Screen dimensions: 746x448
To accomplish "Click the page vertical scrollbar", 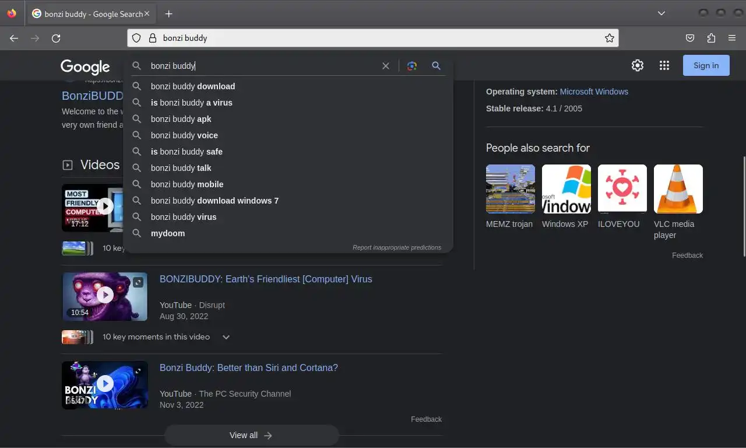I will [743, 206].
